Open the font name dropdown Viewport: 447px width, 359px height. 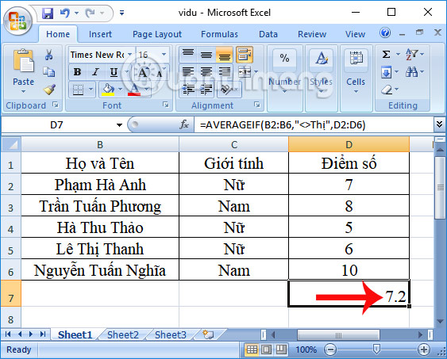[x=130, y=54]
